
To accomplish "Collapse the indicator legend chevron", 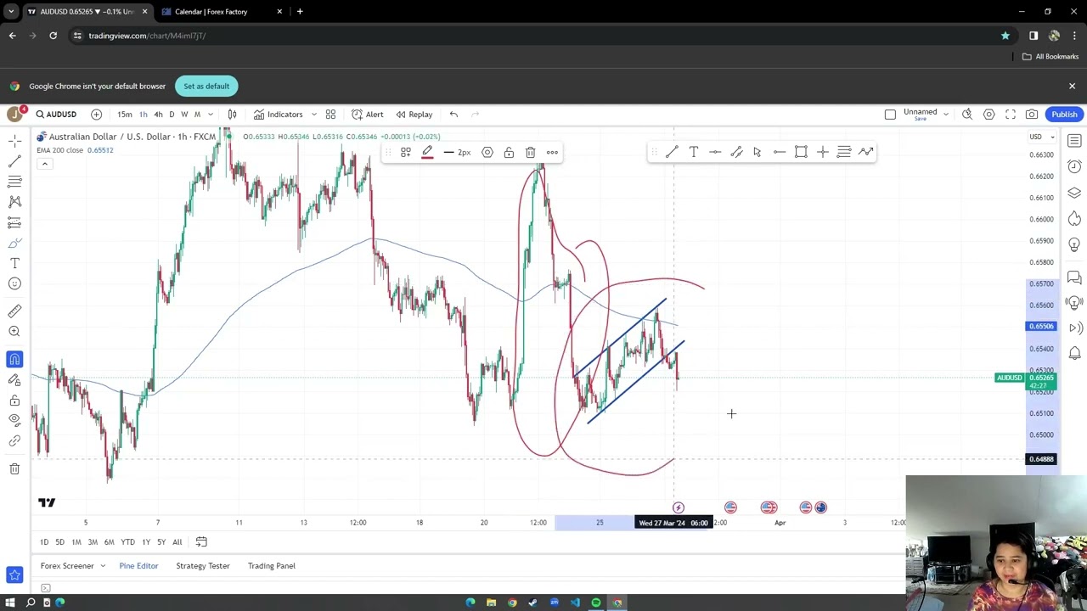I will click(44, 164).
